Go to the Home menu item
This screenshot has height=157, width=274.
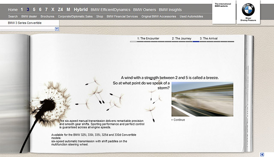pyautogui.click(x=13, y=9)
